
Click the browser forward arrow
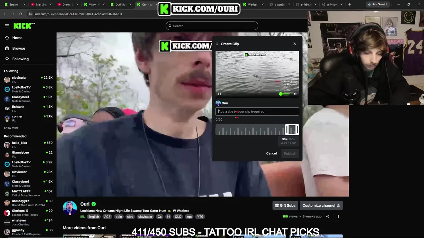(13, 14)
